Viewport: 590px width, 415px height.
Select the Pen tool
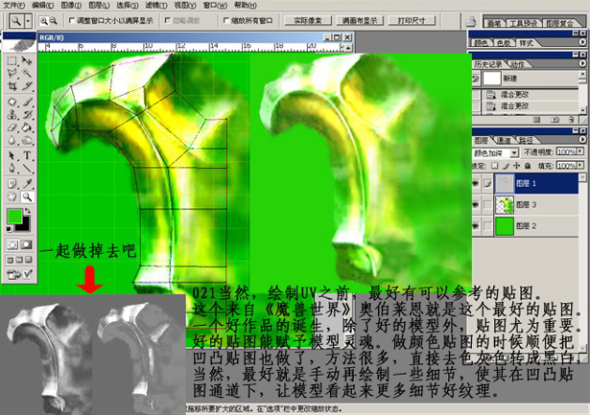(x=12, y=168)
